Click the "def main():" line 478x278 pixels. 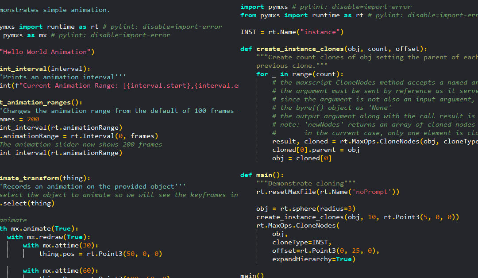click(262, 175)
